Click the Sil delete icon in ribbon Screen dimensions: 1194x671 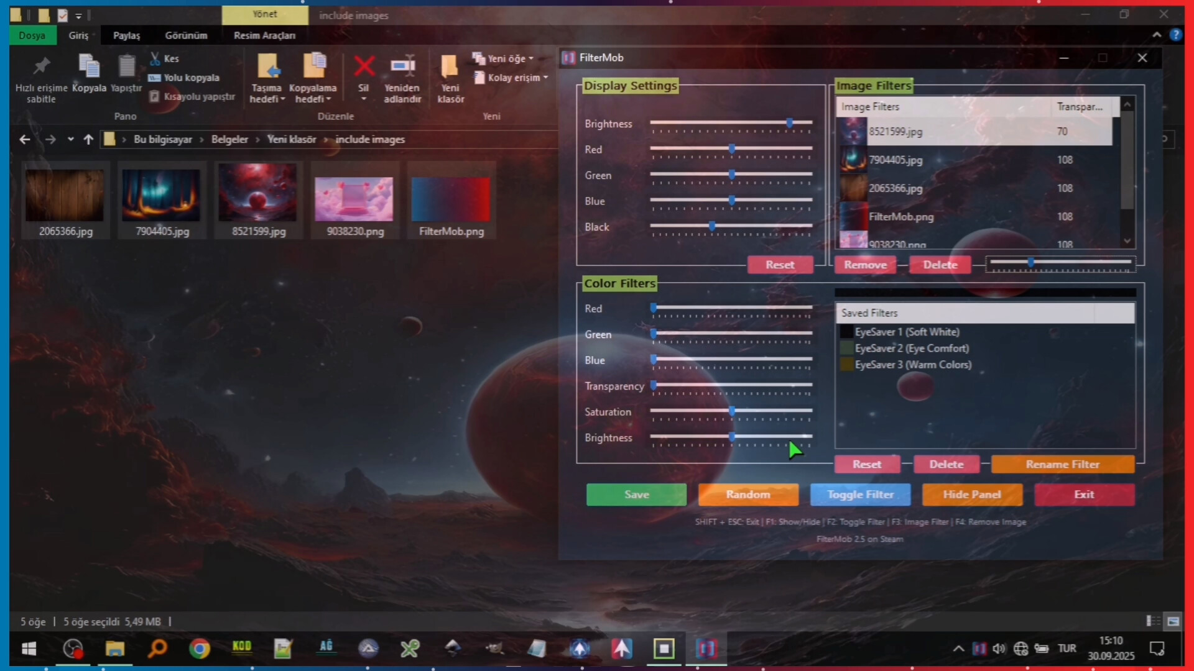coord(364,66)
